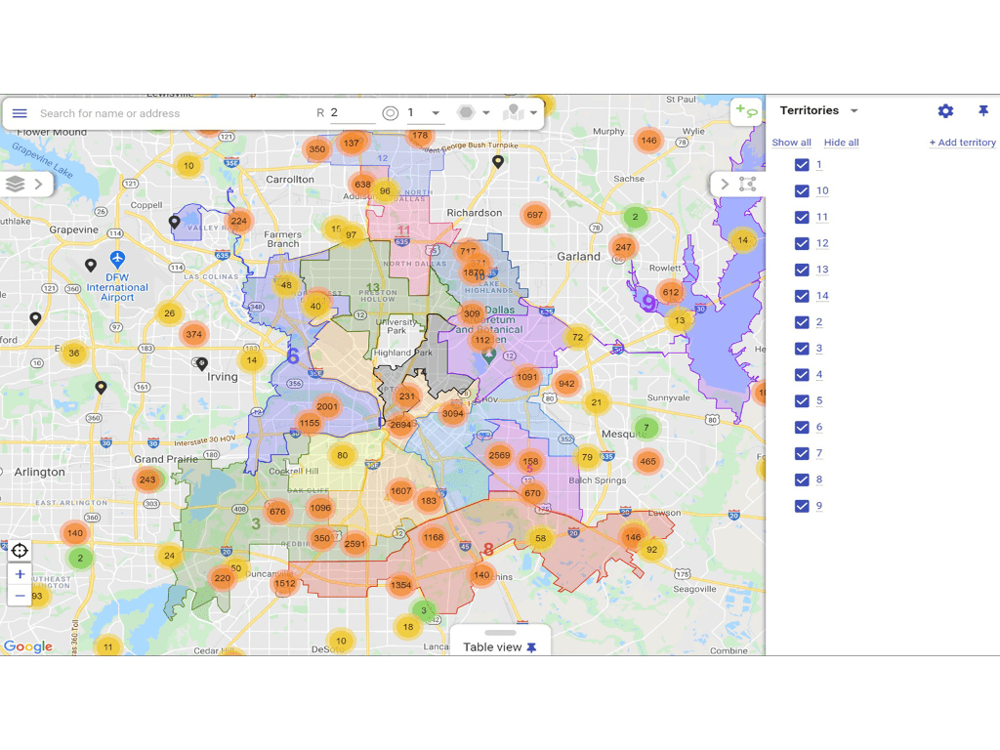Viewport: 1000px width, 750px height.
Task: Add a new territory via Add territory
Action: pyautogui.click(x=962, y=143)
